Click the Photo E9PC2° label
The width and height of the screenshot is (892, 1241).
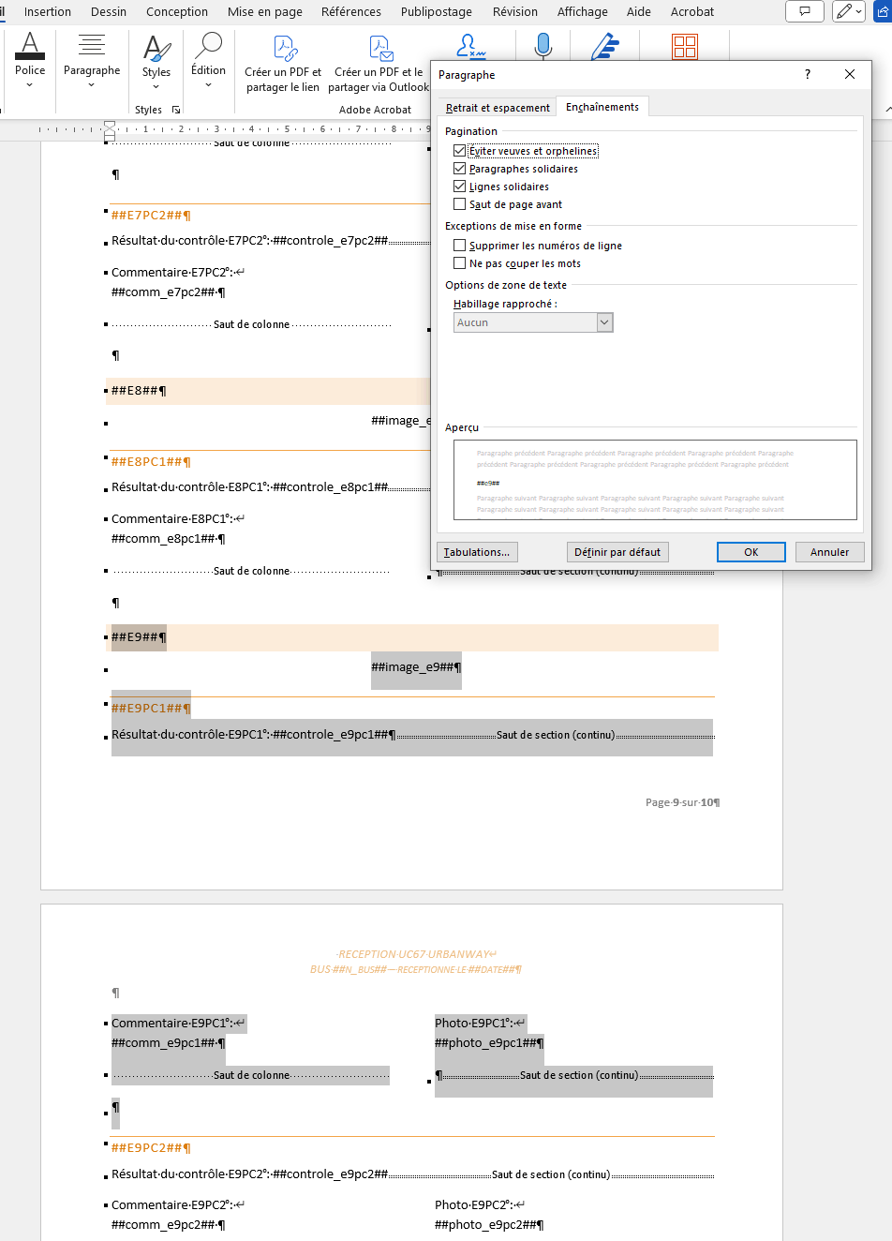pos(480,1205)
